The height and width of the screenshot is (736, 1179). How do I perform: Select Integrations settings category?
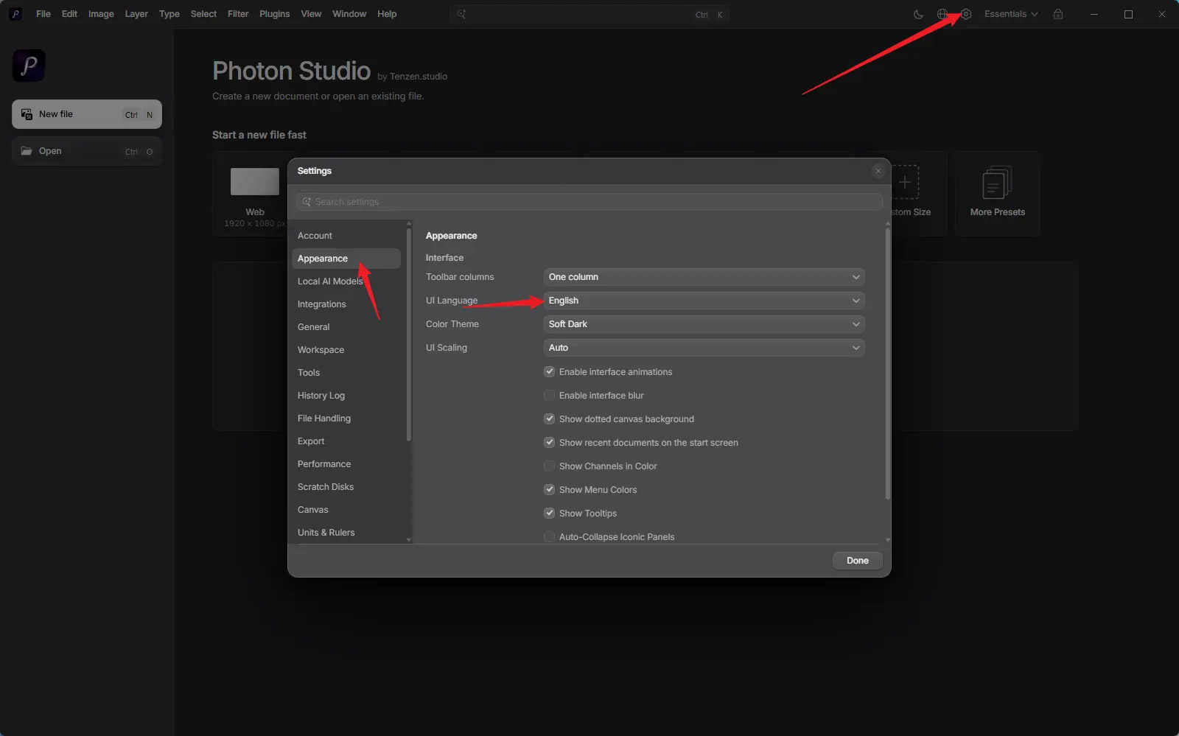346,304
